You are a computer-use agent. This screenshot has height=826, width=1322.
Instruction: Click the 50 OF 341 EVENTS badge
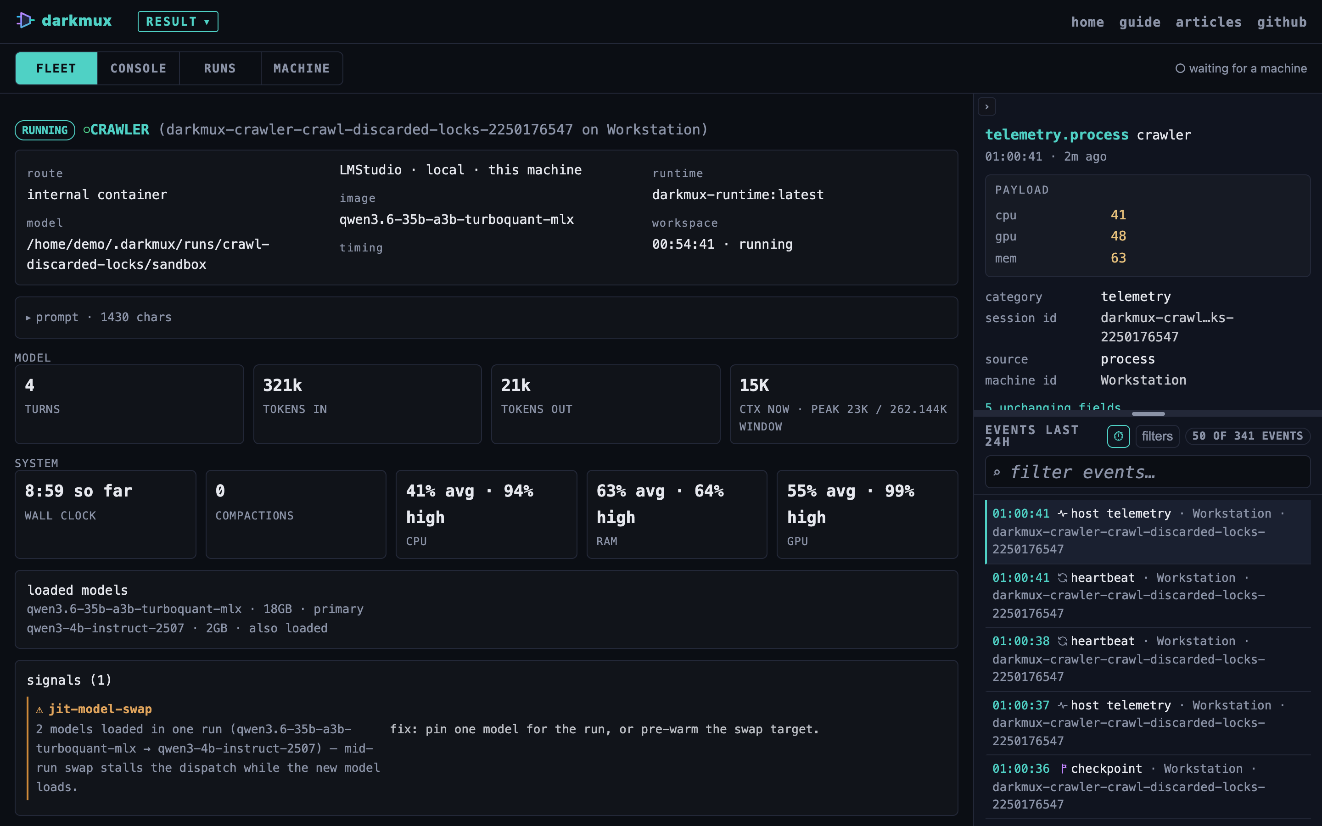click(x=1248, y=436)
